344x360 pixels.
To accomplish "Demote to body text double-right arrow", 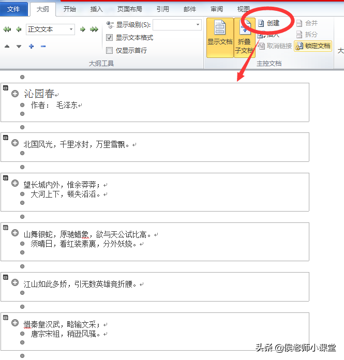I will pyautogui.click(x=94, y=29).
